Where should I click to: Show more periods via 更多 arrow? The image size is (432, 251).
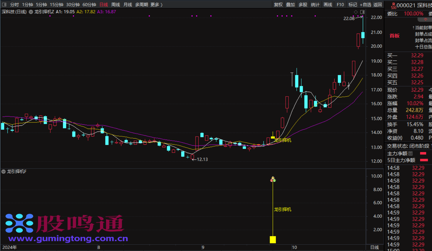[x=156, y=5]
